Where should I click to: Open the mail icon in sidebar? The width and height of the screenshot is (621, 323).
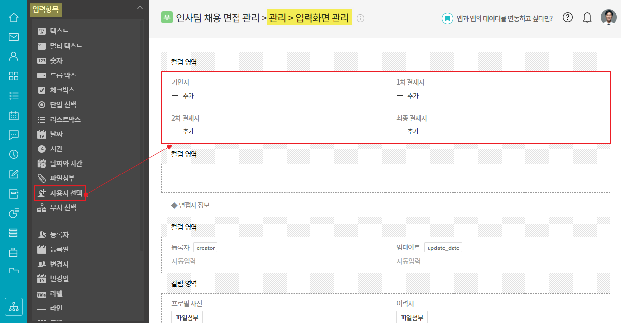[14, 37]
